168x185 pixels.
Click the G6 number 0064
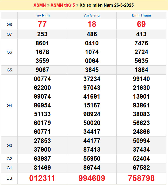92,61
